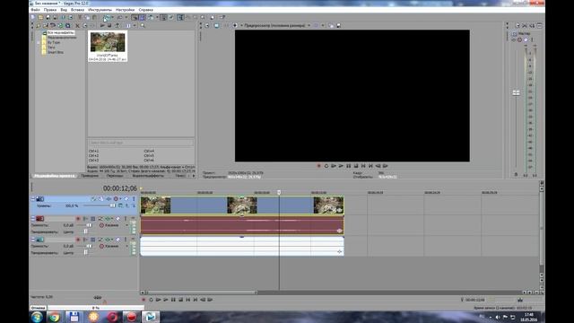
Task: Click Pause in the timeline transport bar
Action: click(x=173, y=300)
